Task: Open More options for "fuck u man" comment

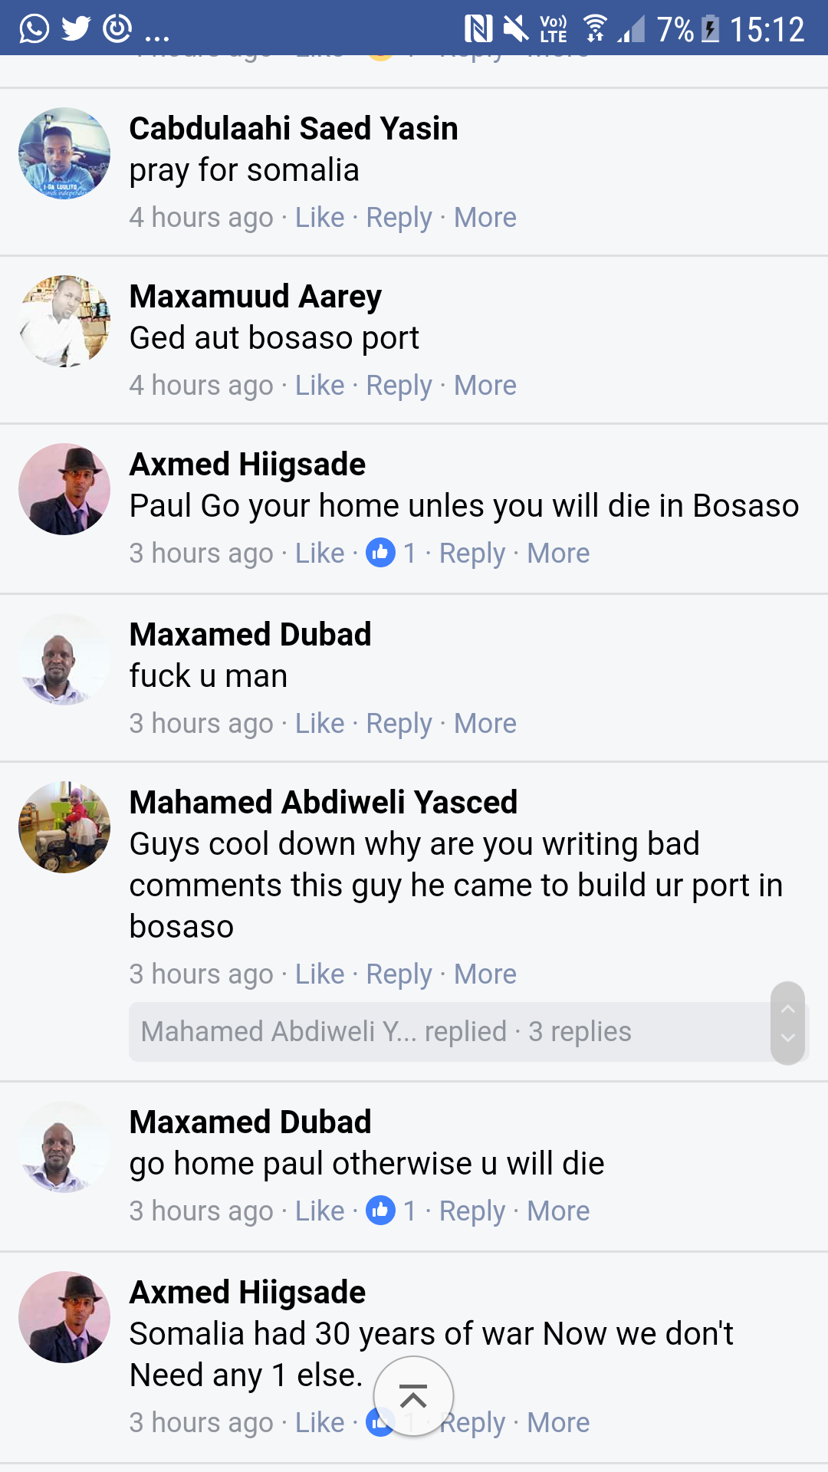Action: 485,723
